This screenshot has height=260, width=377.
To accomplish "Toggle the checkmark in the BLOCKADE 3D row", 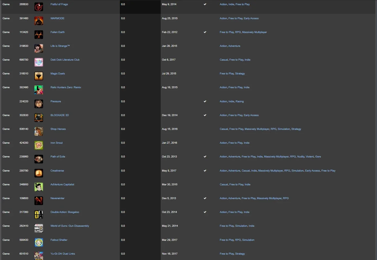I will point(205,115).
